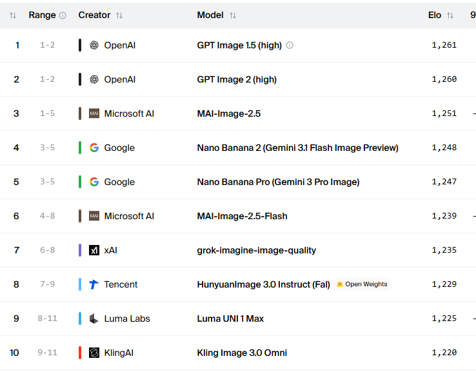The width and height of the screenshot is (476, 372).
Task: Select Google creator name in rank 5 row
Action: (119, 182)
